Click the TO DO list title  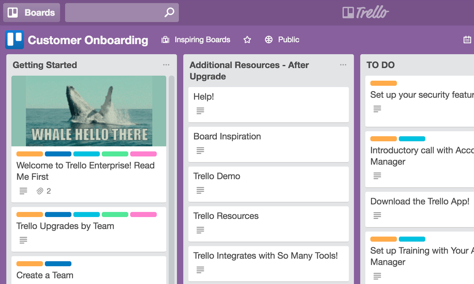coord(380,65)
